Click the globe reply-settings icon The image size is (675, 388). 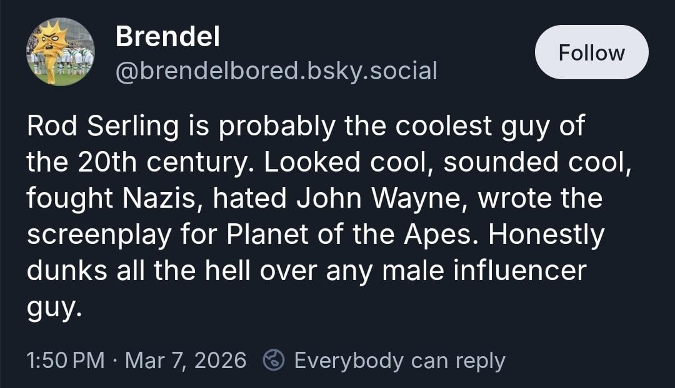[274, 360]
